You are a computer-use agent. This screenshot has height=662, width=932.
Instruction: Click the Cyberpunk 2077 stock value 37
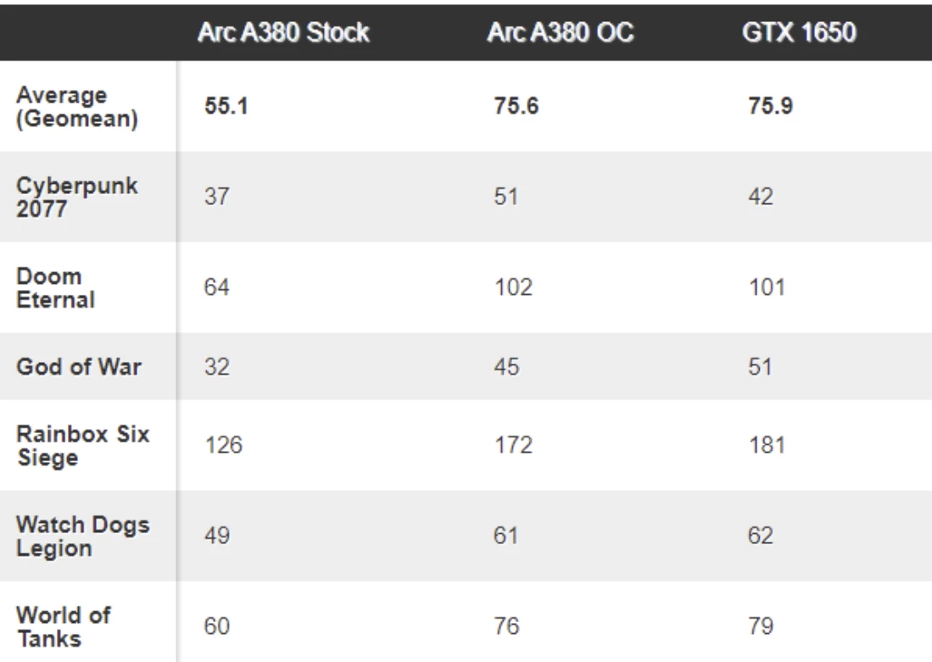click(x=217, y=197)
